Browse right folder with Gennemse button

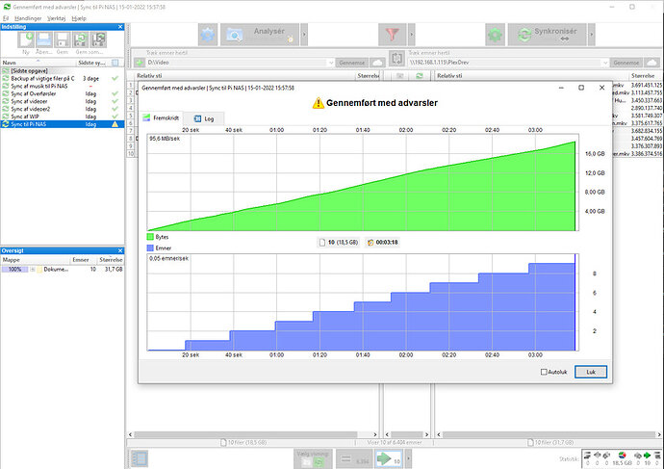click(626, 63)
